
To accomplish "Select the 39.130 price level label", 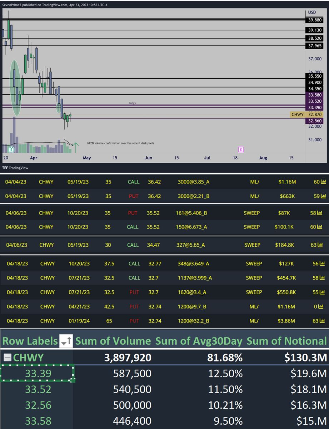I will pos(314,31).
